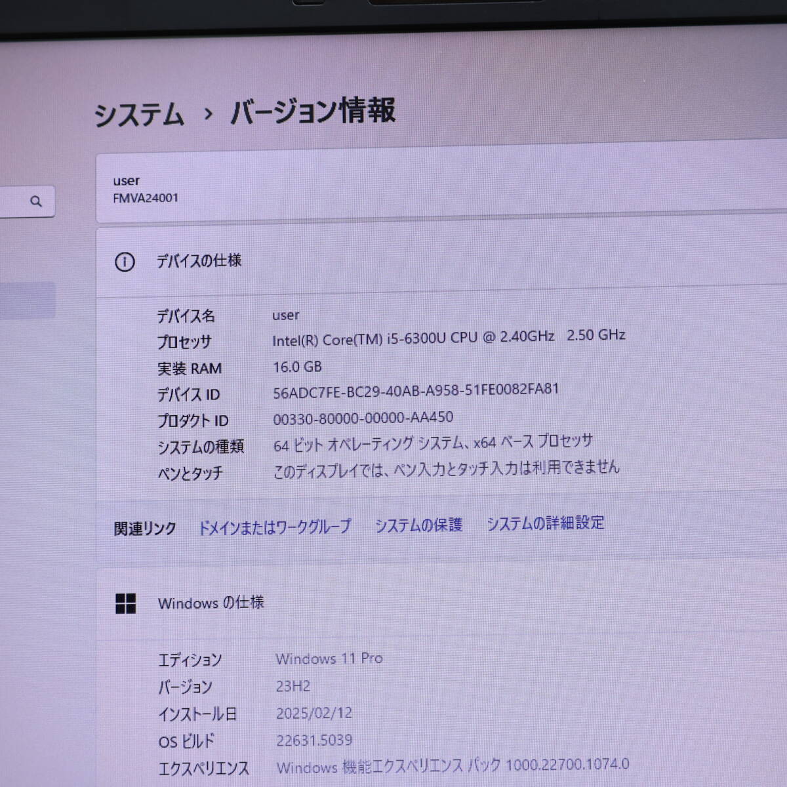Viewport: 787px width, 787px height.
Task: Select the デバイス ID value 56ADC7FE-BC29
Action: pos(416,390)
